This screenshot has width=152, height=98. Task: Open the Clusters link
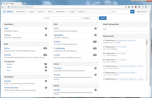[8, 81]
